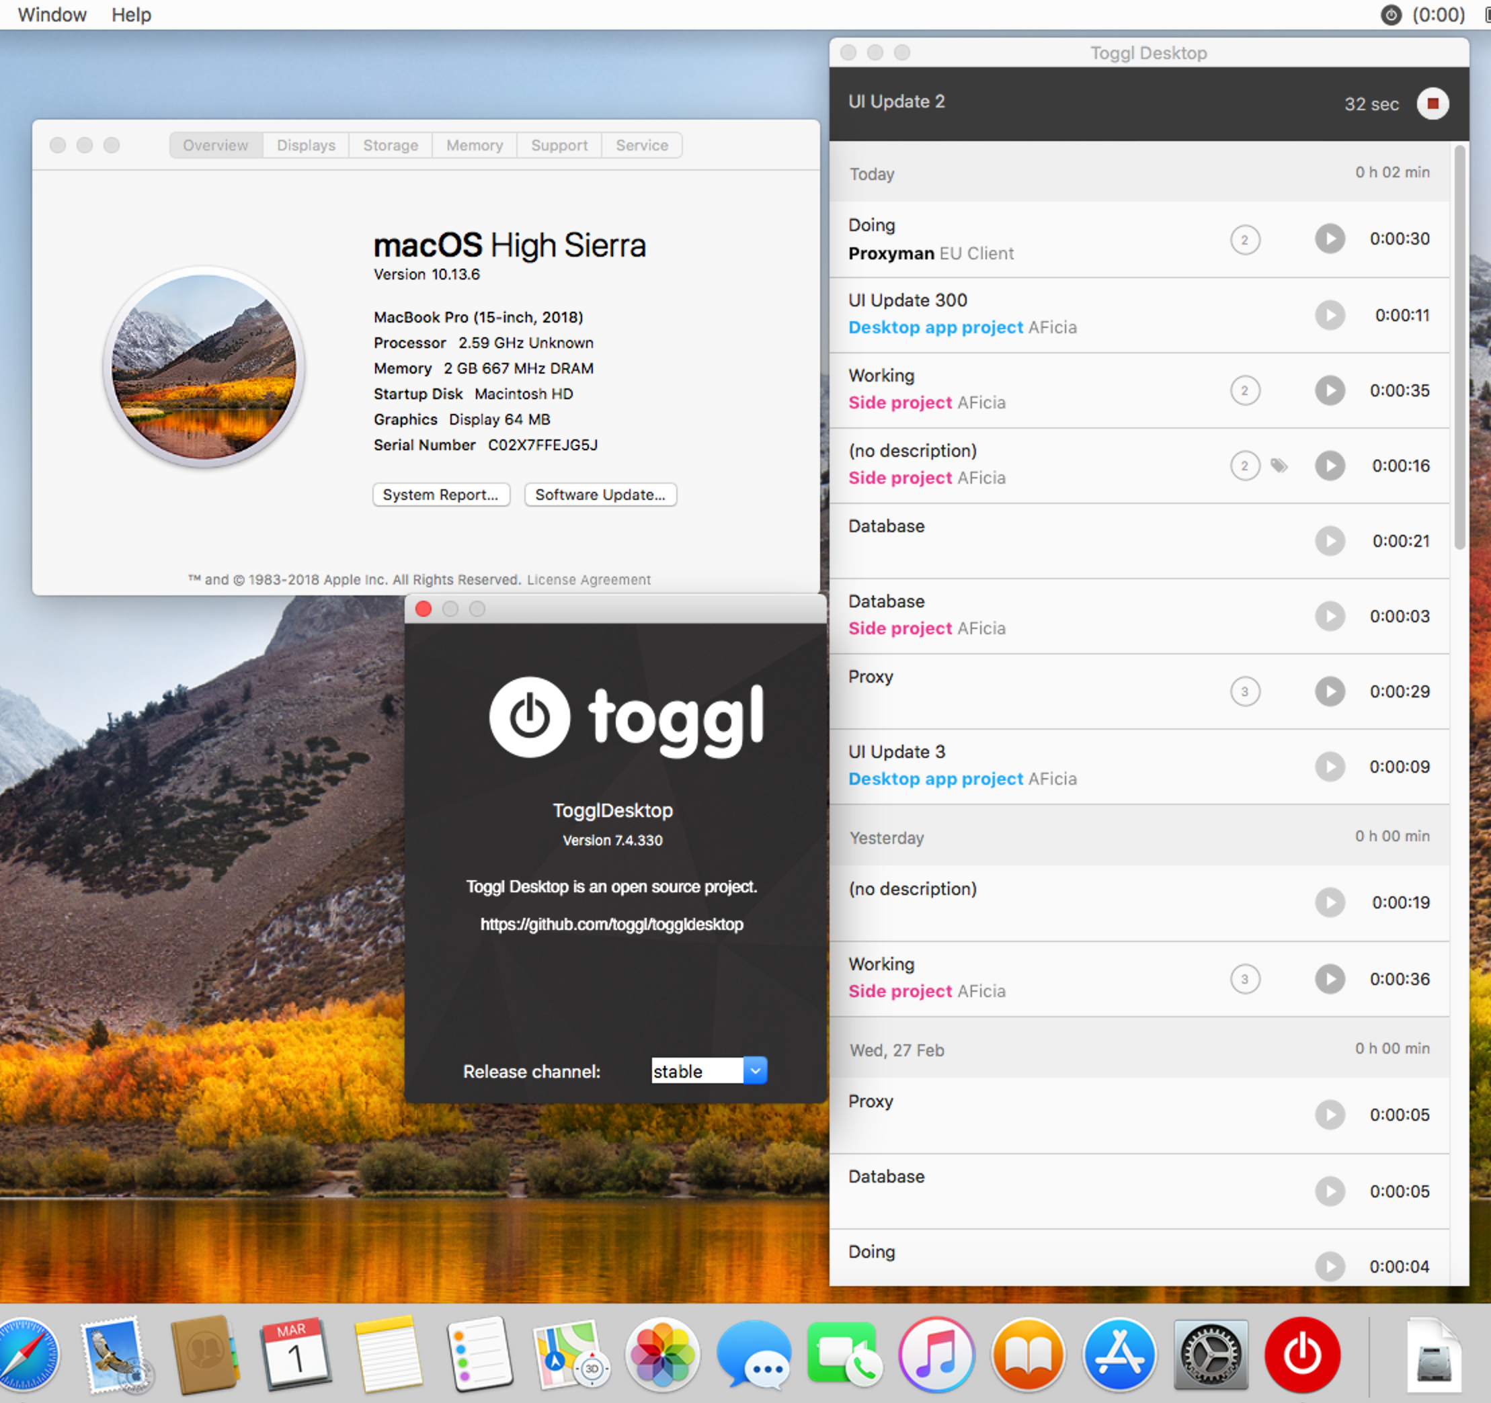Click the Software Update button

point(600,495)
